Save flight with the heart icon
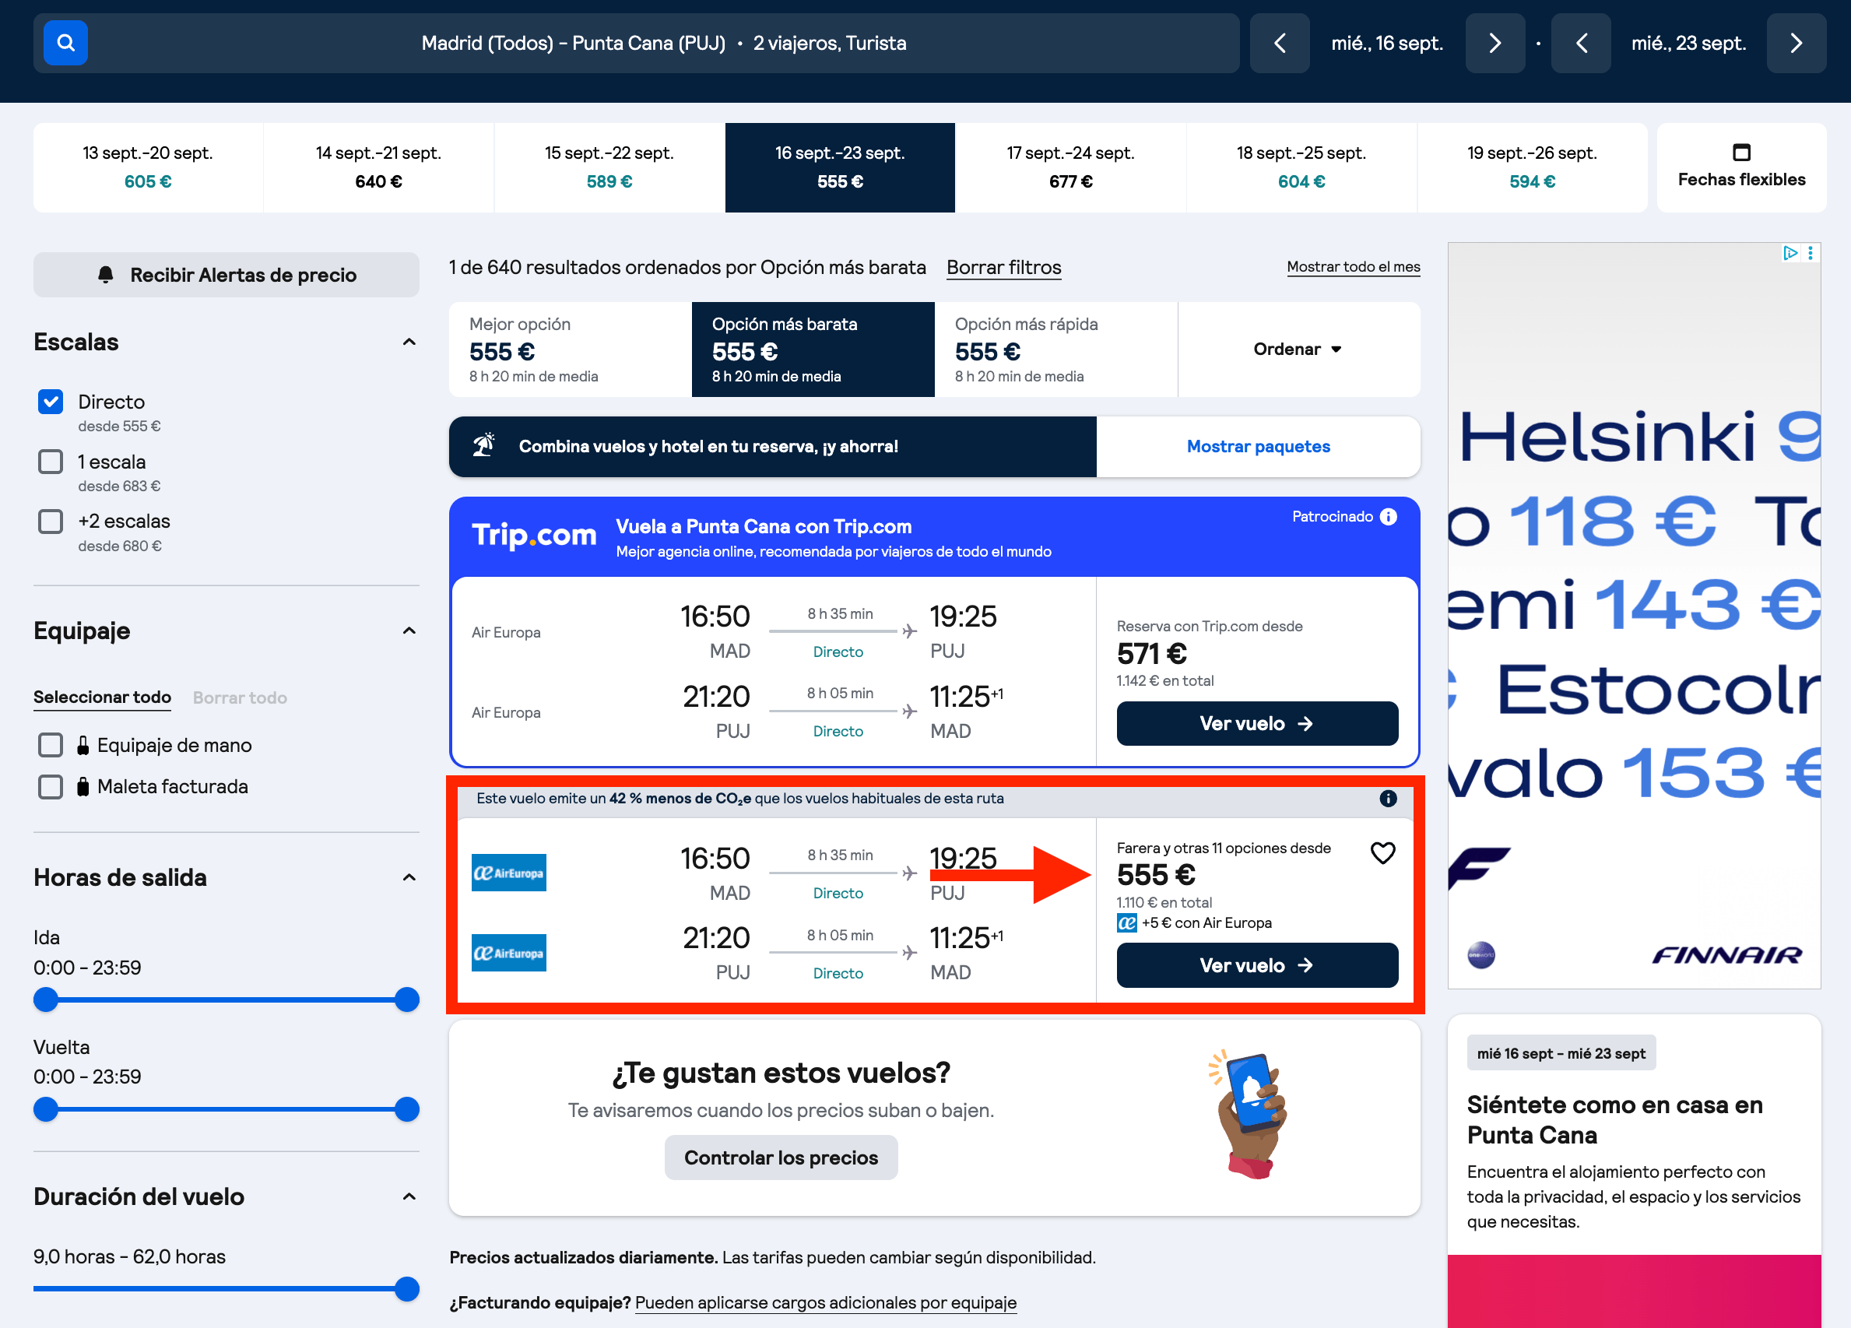The height and width of the screenshot is (1328, 1851). click(x=1382, y=853)
